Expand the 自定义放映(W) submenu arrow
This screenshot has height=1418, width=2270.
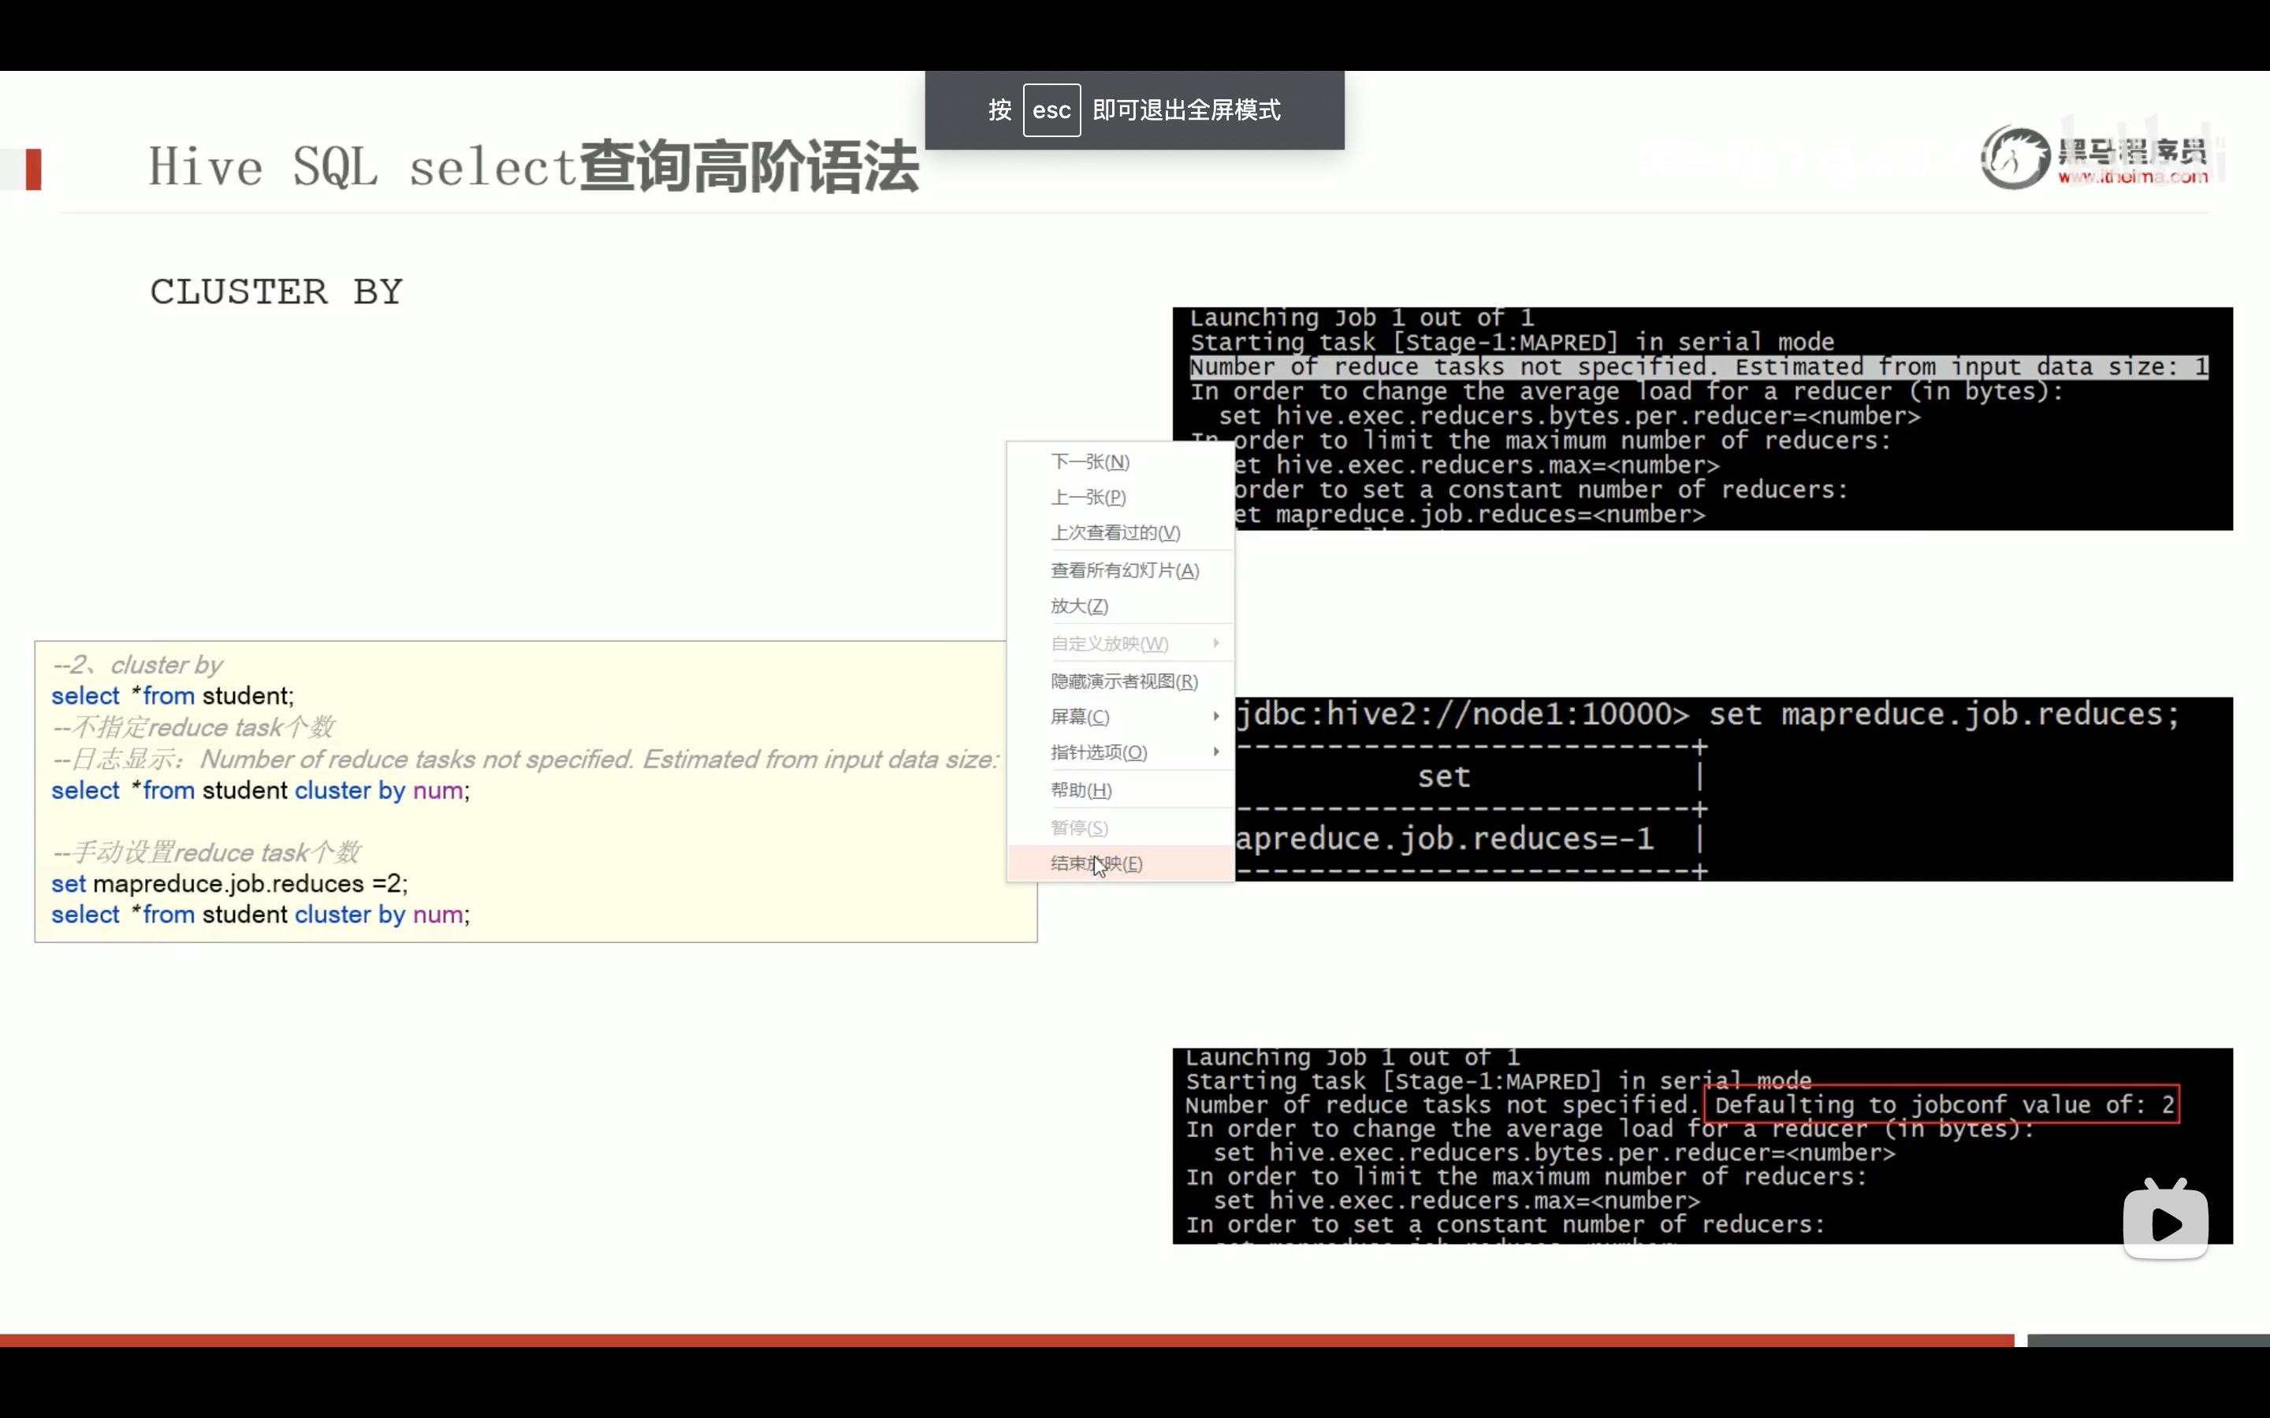pos(1215,644)
